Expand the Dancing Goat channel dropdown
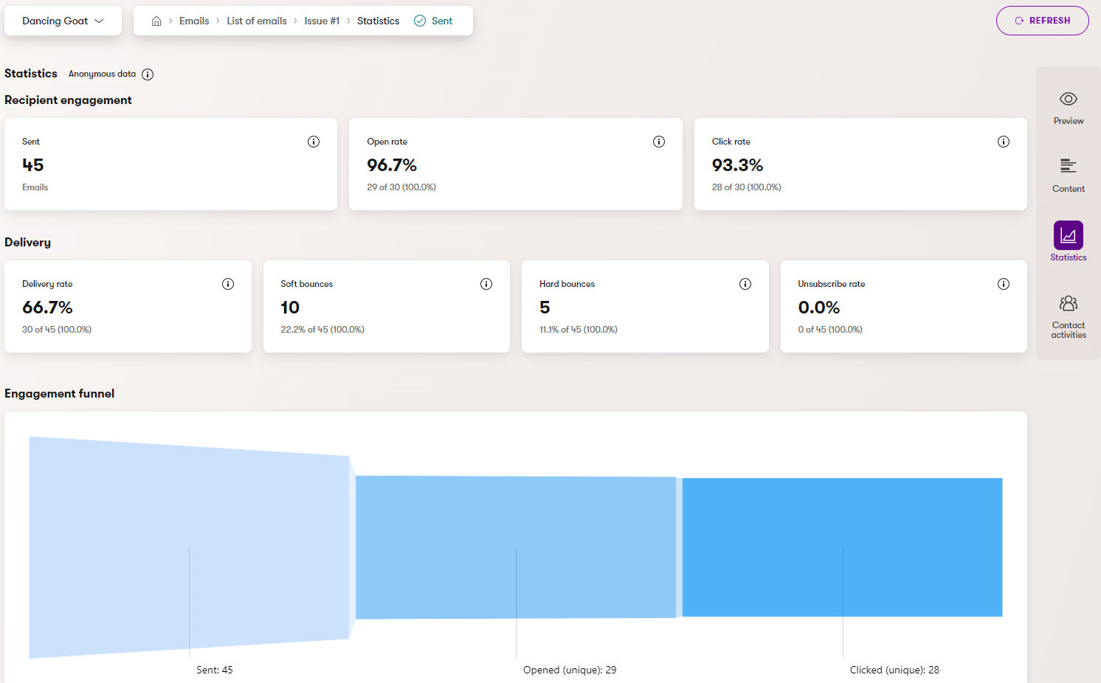The width and height of the screenshot is (1101, 683). coord(63,21)
